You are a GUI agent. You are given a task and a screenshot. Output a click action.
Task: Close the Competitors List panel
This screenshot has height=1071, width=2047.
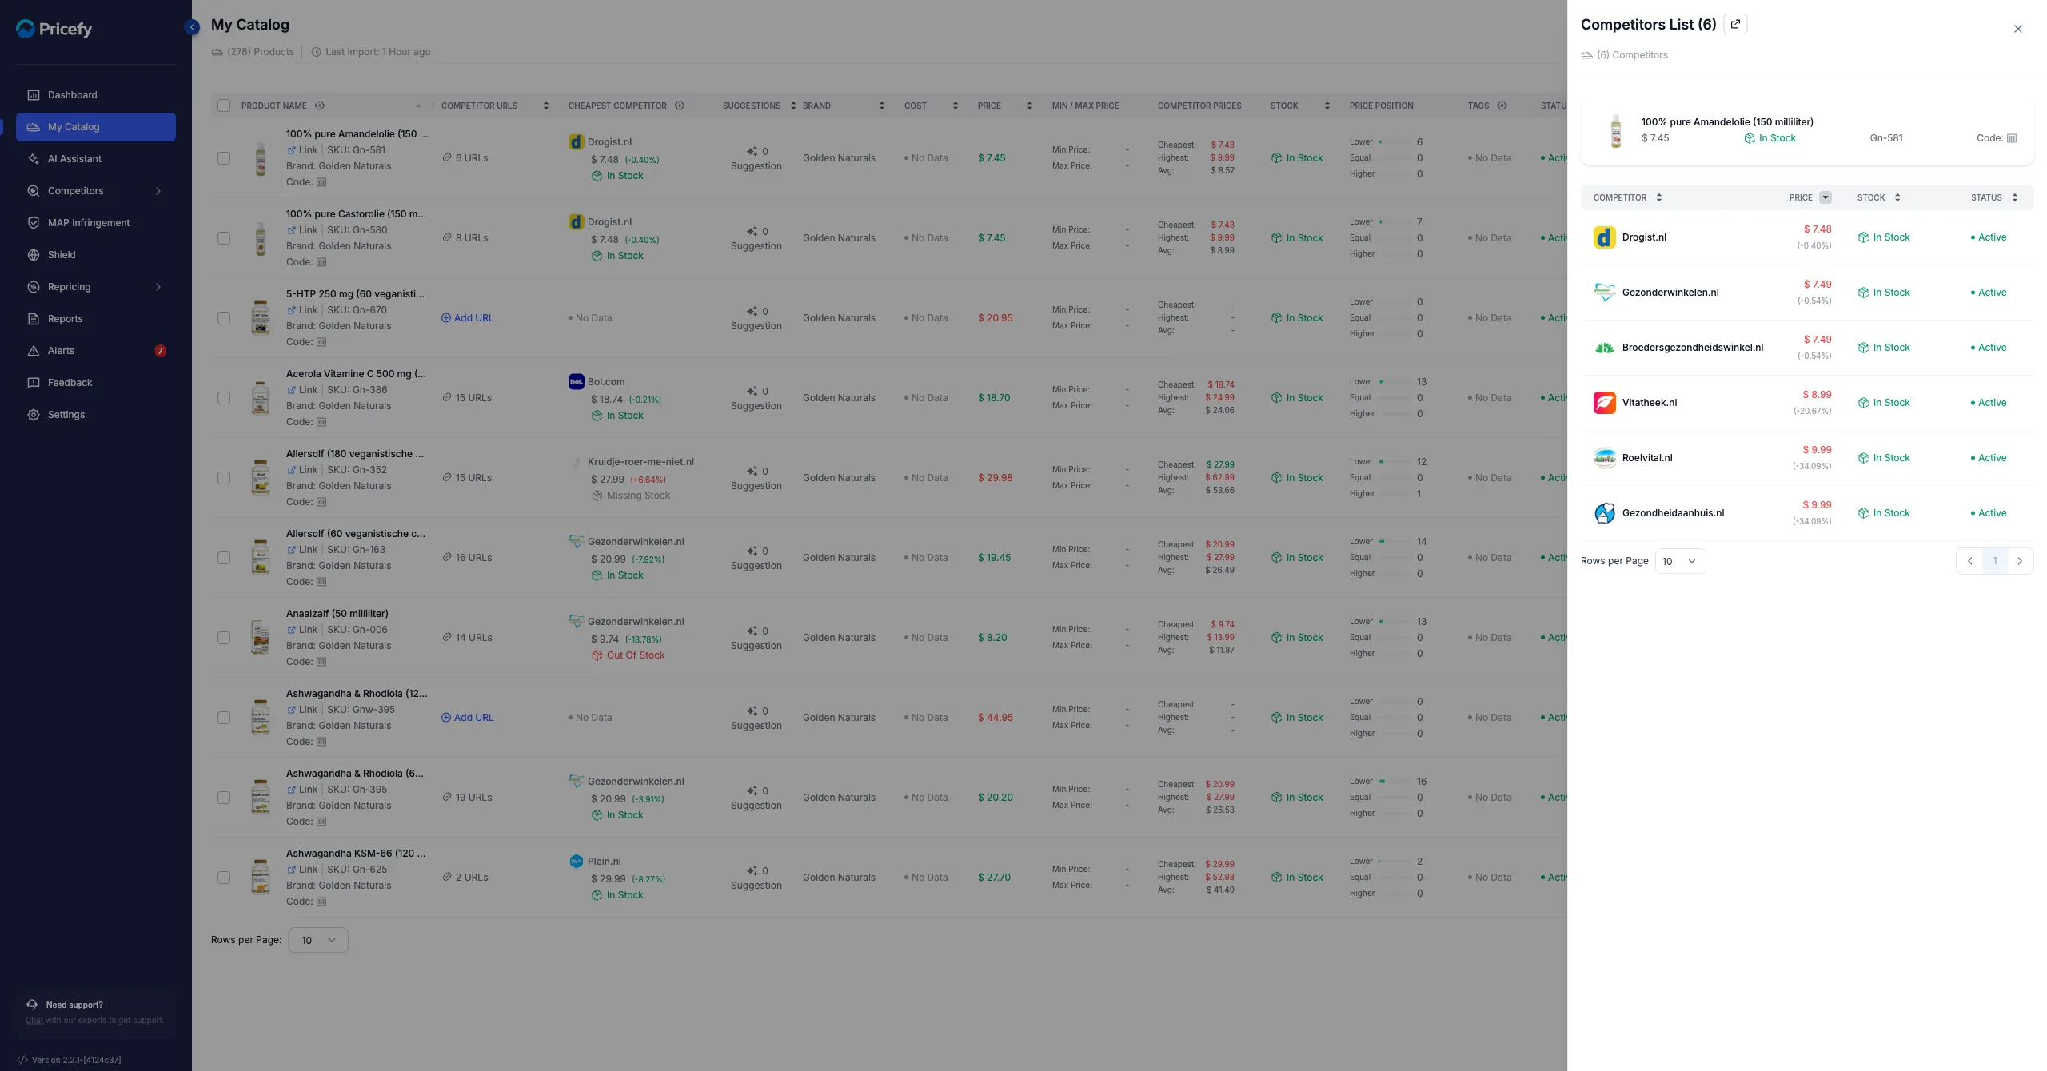[2018, 29]
